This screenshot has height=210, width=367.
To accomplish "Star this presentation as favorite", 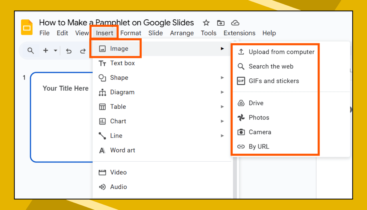I will coord(206,23).
